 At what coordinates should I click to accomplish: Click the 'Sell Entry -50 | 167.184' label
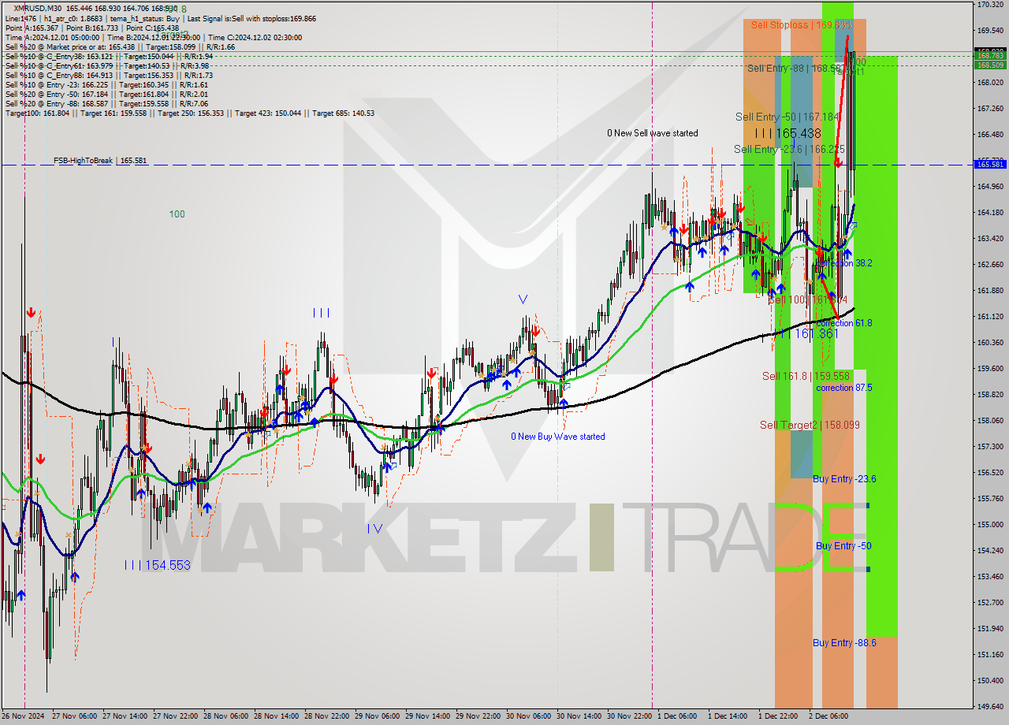(x=787, y=117)
